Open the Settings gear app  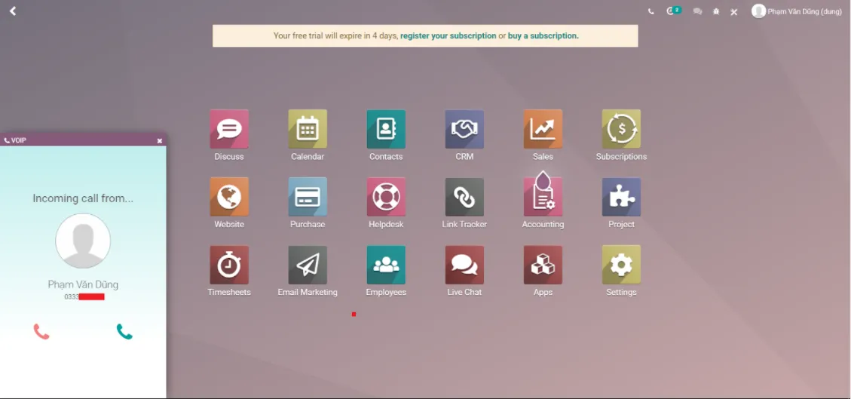click(x=621, y=265)
